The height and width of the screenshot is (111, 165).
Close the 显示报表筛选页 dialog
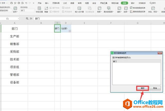[x=160, y=53]
